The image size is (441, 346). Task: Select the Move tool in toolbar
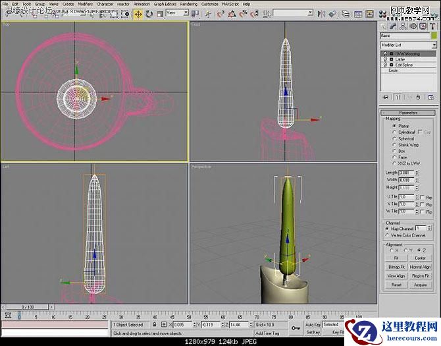click(x=138, y=14)
